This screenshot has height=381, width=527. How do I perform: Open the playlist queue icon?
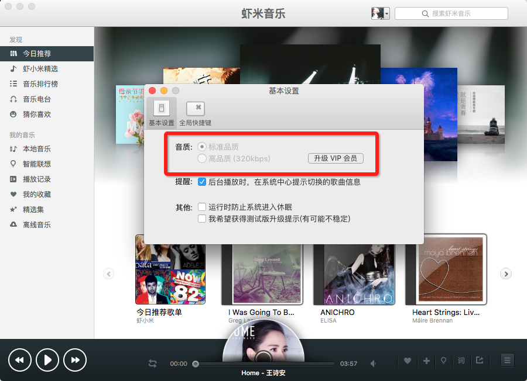(507, 361)
